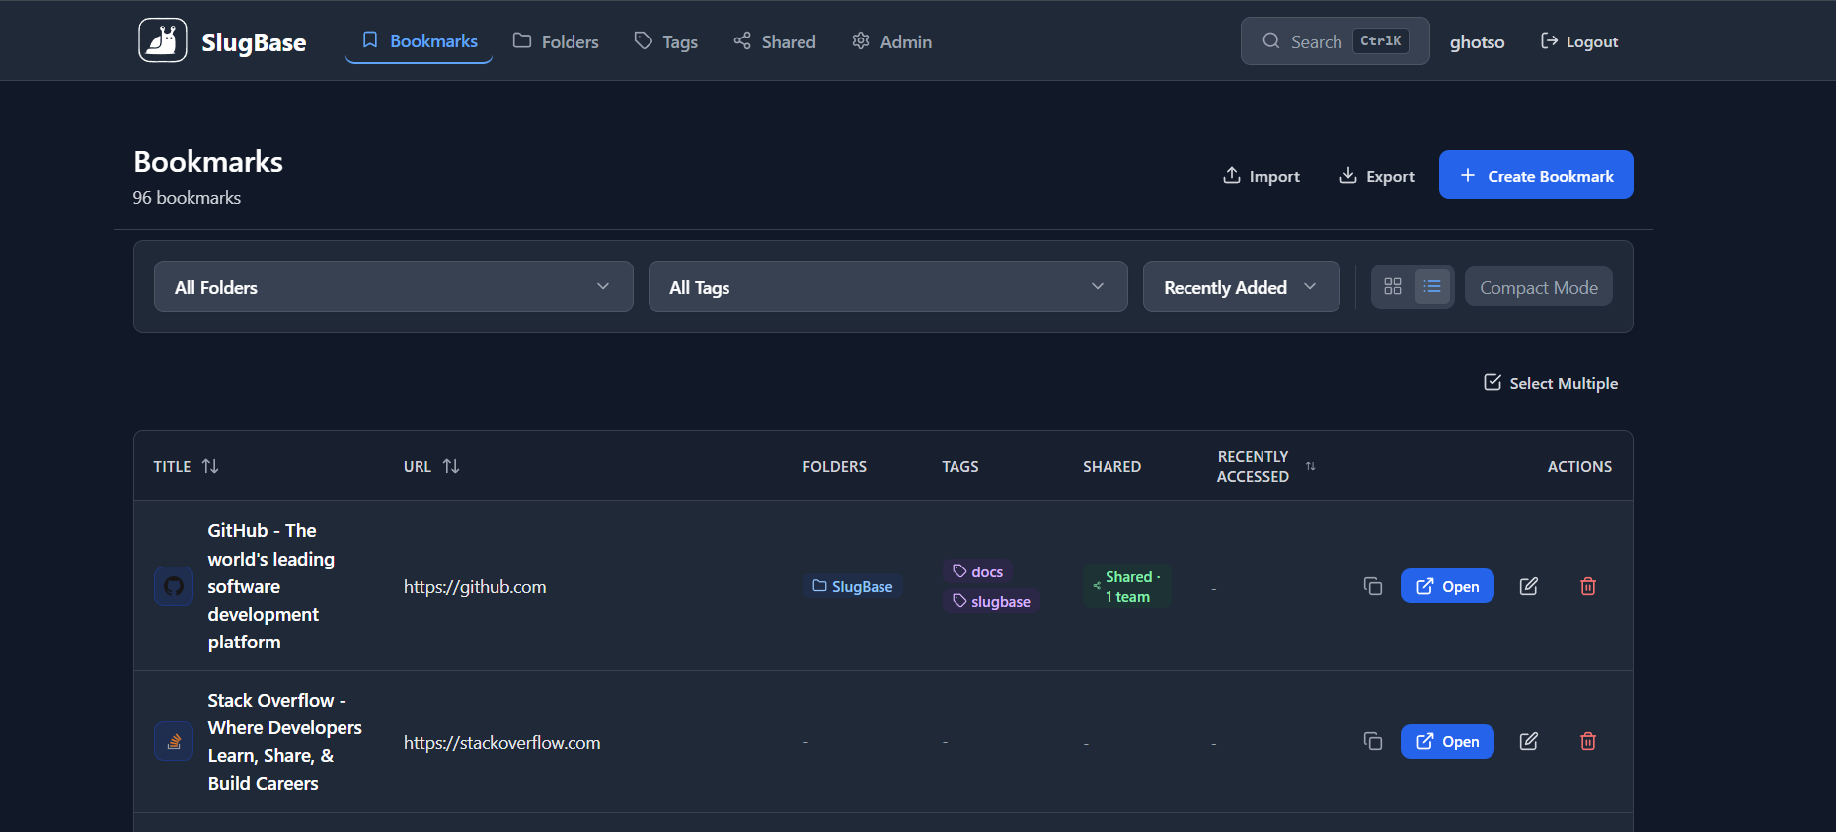Edit the GitHub bookmark entry
1836x832 pixels.
1528,586
